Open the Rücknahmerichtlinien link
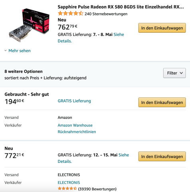The height and width of the screenshot is (192, 190). pyautogui.click(x=77, y=132)
